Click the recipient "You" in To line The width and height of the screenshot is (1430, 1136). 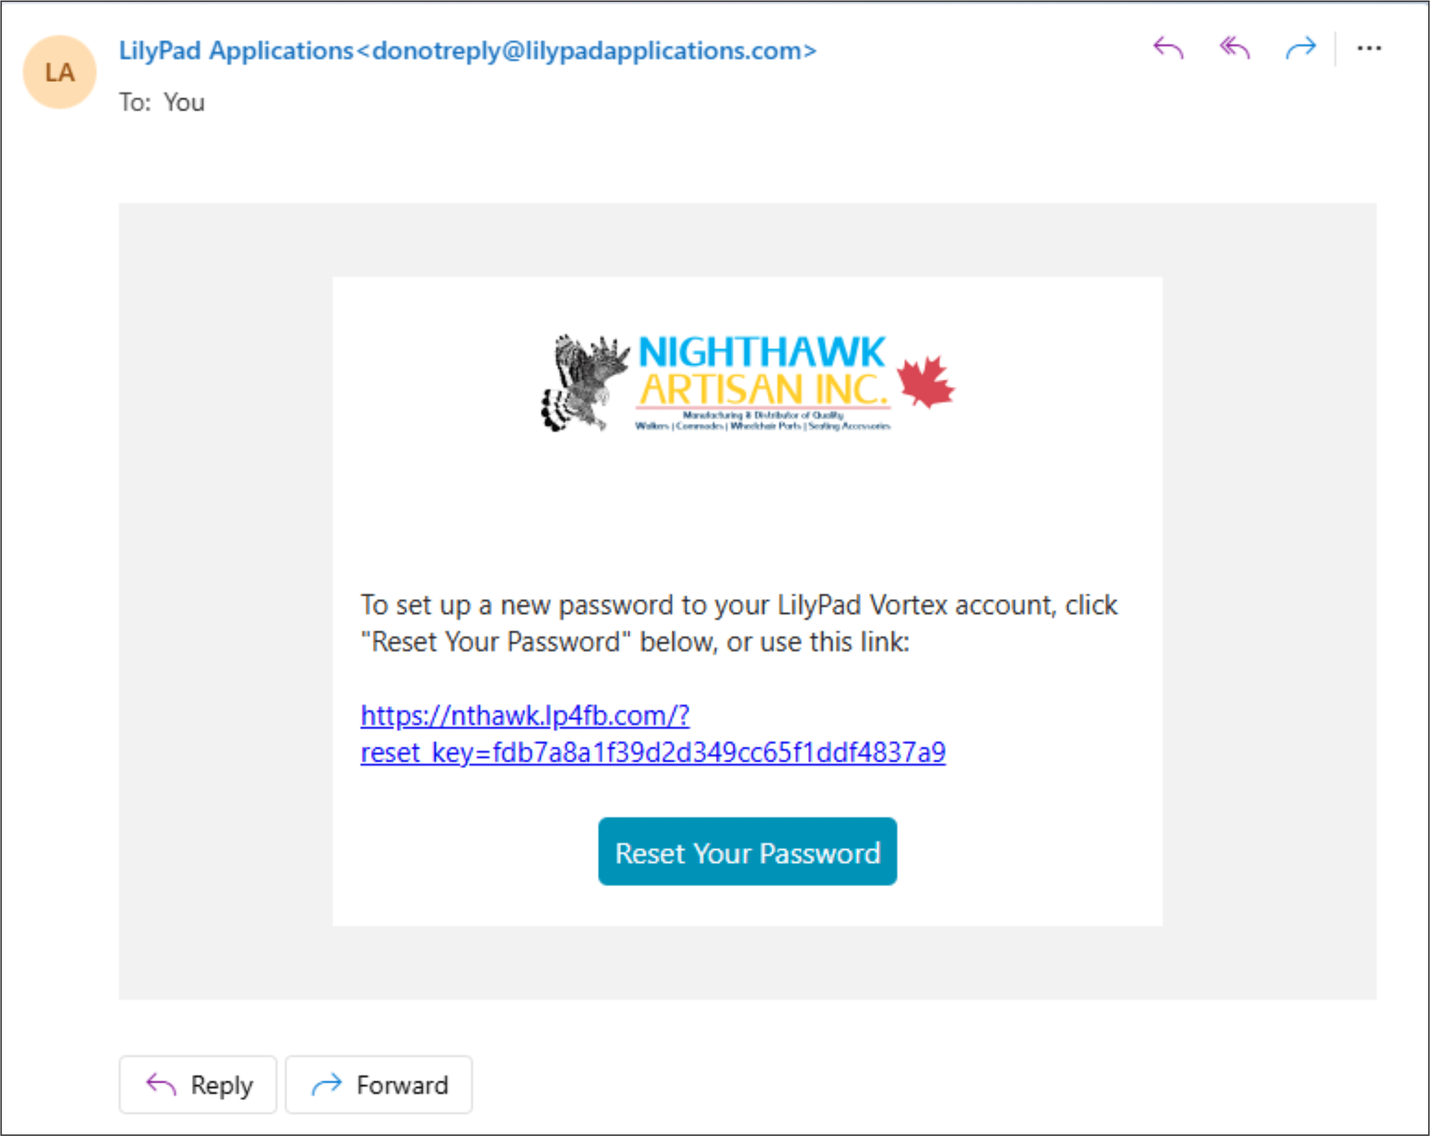coord(184,103)
